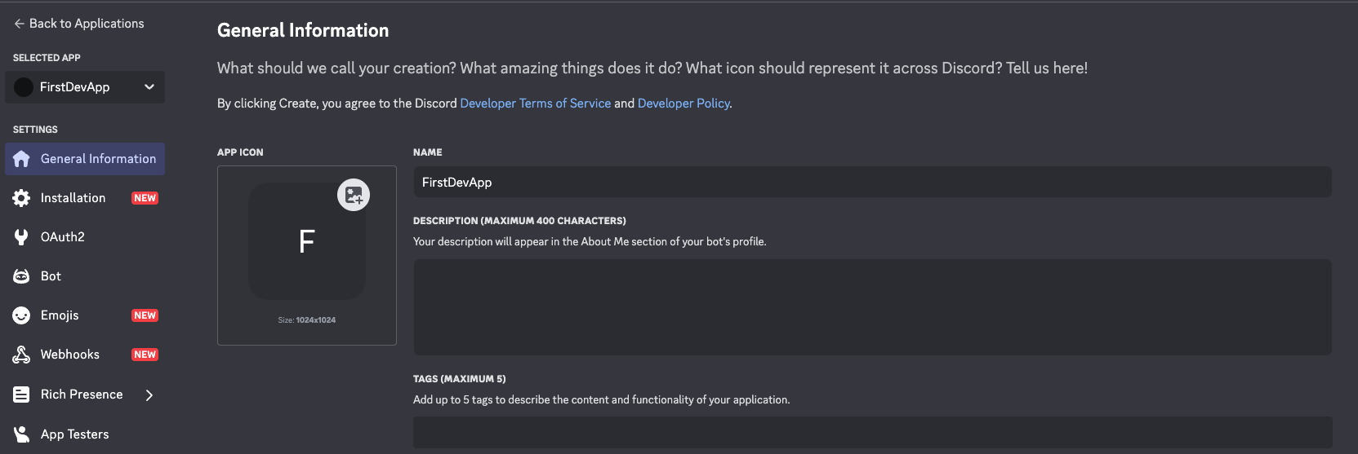This screenshot has height=454, width=1358.
Task: Open the FirstDevApp app selector dropdown
Action: [85, 87]
